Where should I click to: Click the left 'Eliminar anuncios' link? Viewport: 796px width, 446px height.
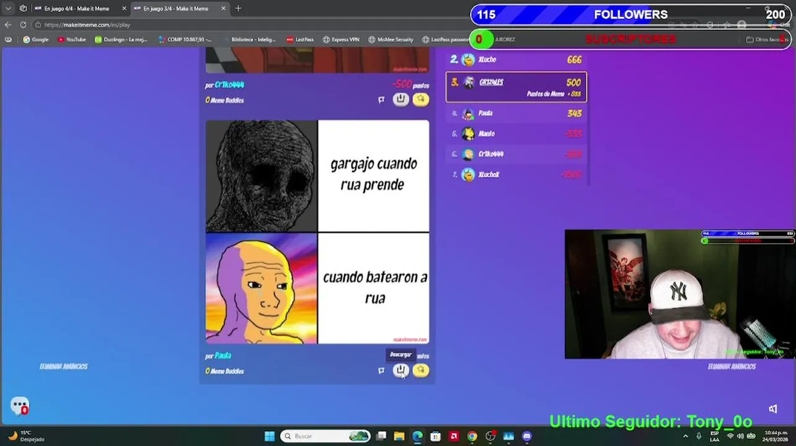pos(63,367)
